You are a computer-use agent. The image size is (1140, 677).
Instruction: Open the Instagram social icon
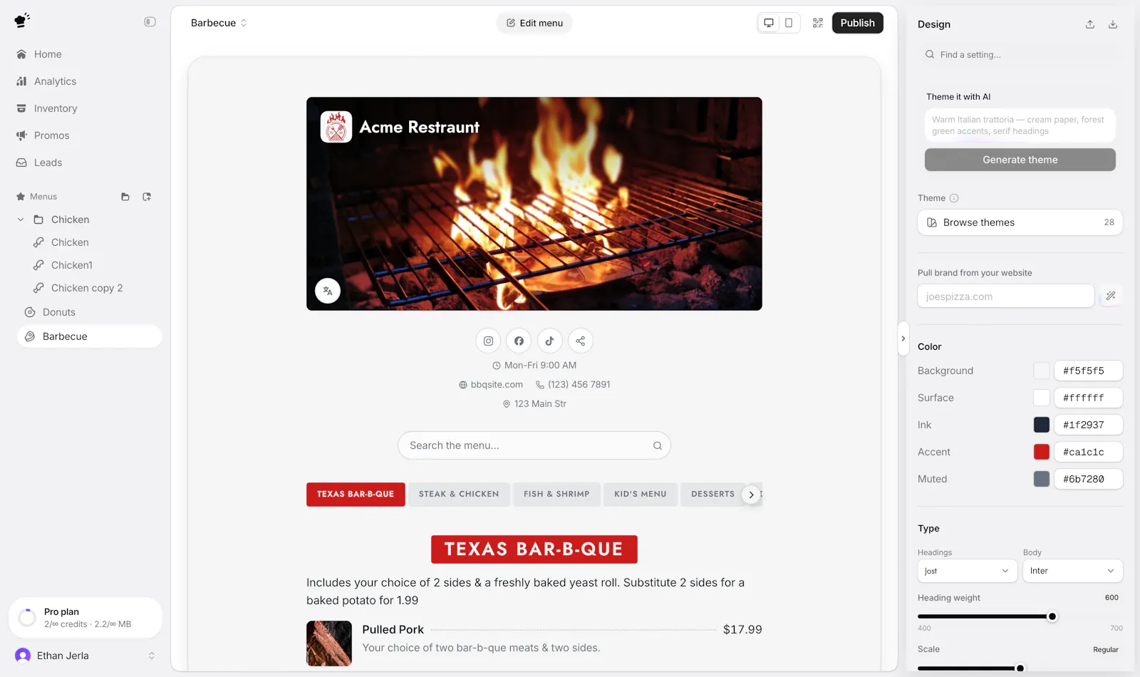[489, 341]
